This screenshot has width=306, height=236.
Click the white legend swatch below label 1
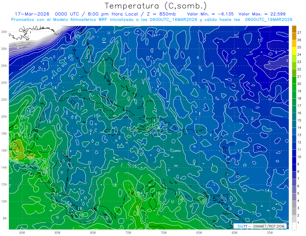coord(294,226)
